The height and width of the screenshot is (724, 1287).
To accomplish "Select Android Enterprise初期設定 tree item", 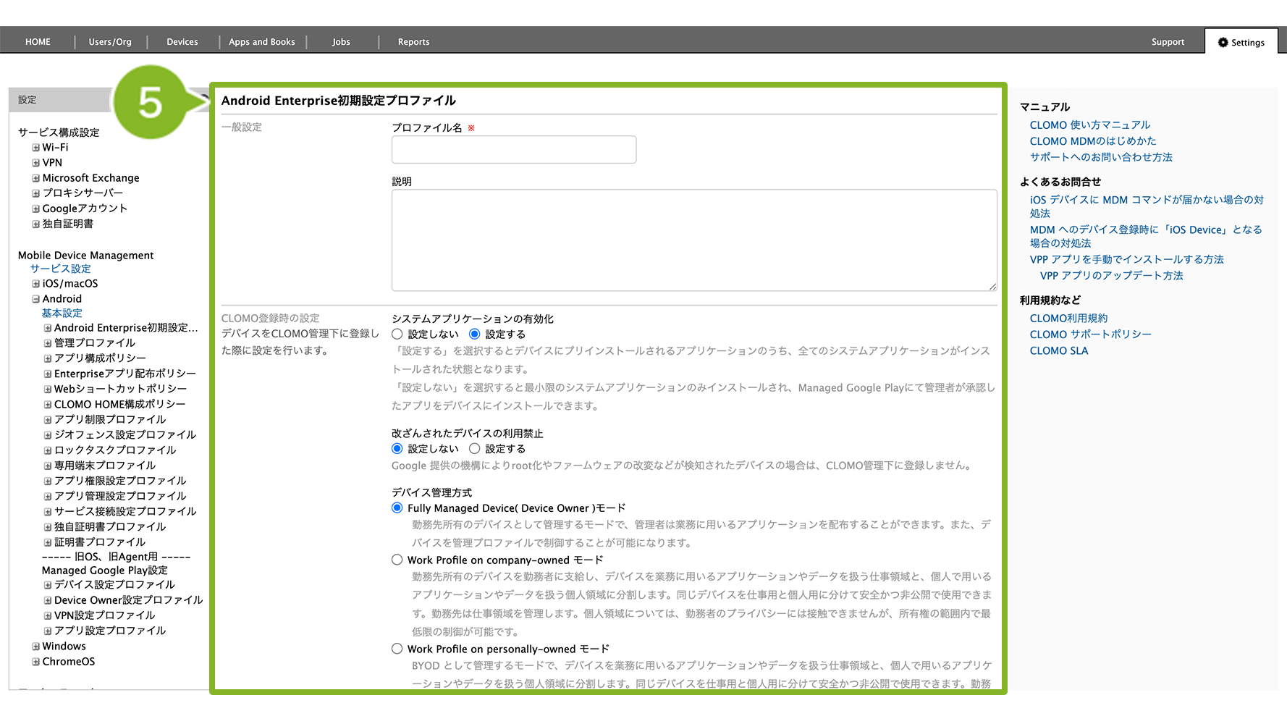I will tap(126, 328).
